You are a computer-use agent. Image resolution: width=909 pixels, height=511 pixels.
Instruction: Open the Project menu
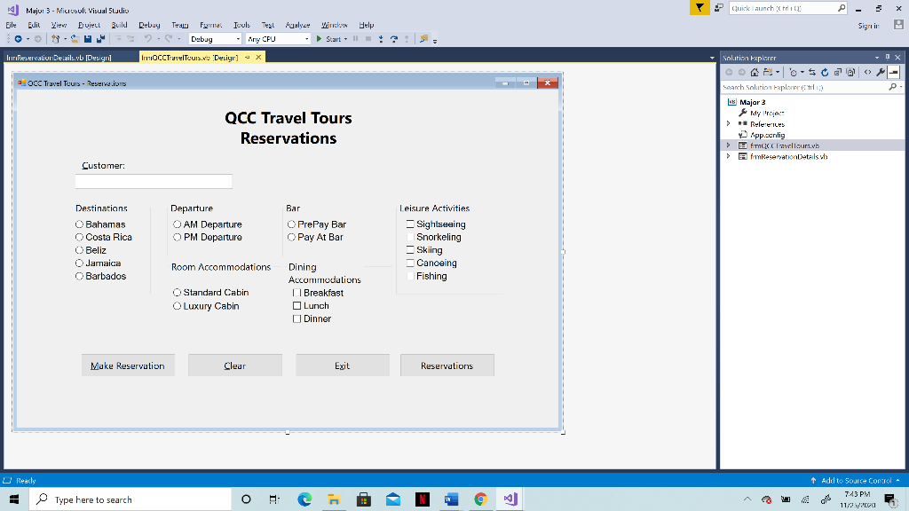pyautogui.click(x=89, y=25)
